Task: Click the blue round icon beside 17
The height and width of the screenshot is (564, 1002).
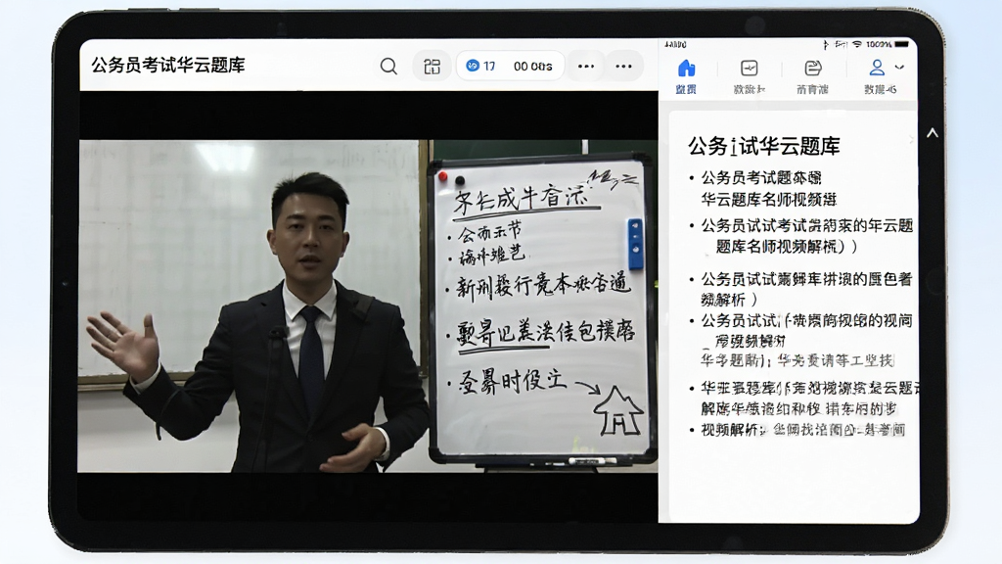Action: point(473,66)
